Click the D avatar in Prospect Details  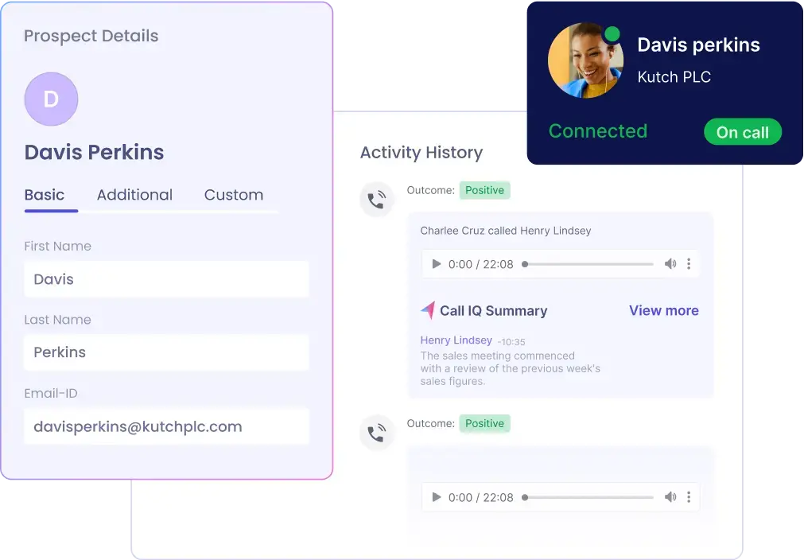point(51,99)
